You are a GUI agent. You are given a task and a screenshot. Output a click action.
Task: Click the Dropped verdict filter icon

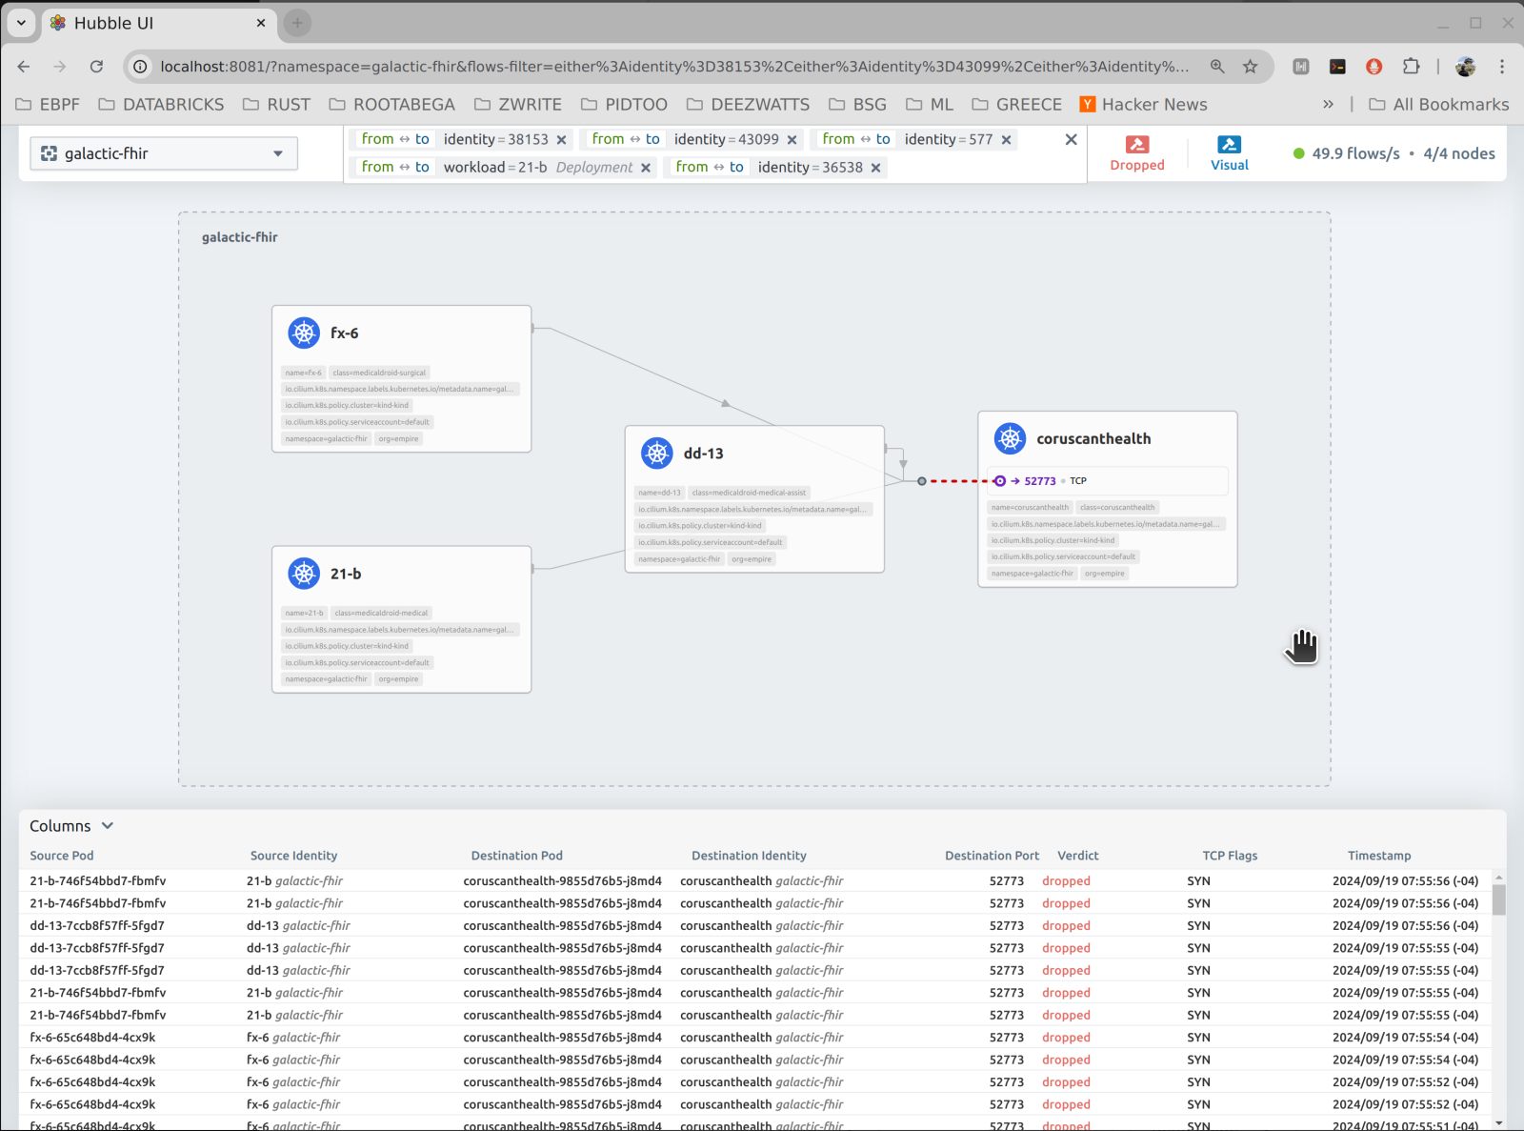[1136, 145]
